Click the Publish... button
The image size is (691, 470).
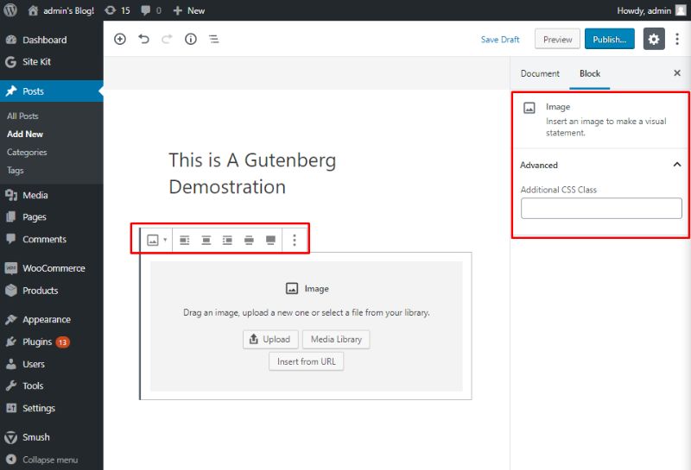pos(610,39)
